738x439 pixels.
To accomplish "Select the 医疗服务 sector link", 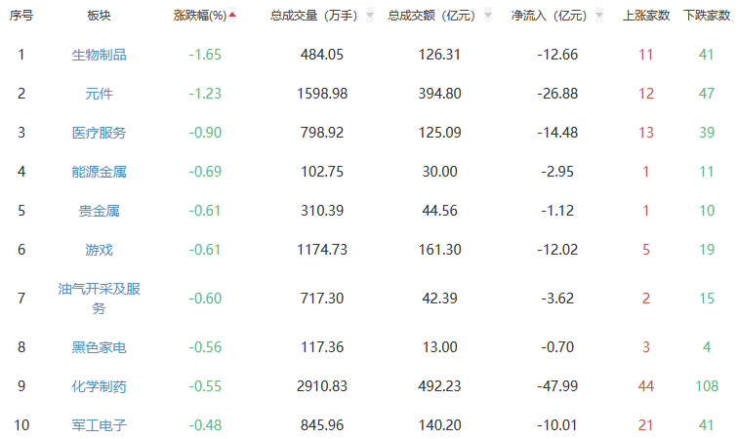I will 99,133.
